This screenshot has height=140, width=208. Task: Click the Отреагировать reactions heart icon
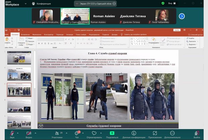coord(94,133)
